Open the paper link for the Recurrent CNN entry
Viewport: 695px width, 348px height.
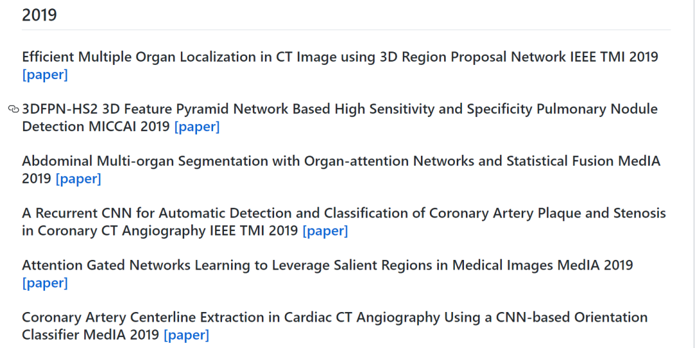point(325,231)
